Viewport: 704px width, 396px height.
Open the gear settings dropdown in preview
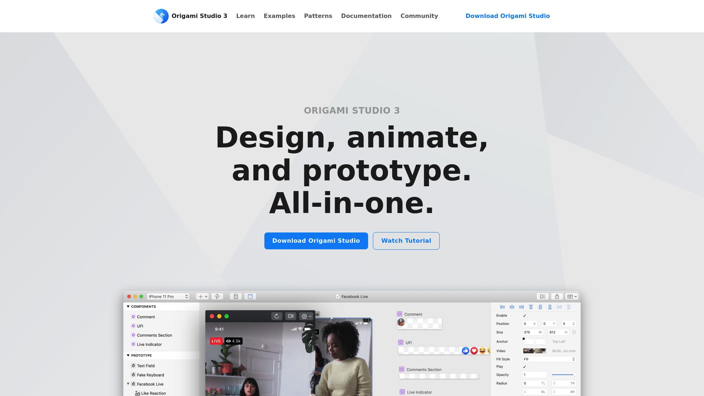(306, 316)
